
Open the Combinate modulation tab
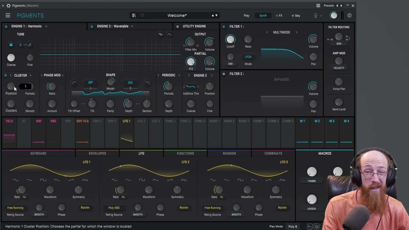(273, 153)
